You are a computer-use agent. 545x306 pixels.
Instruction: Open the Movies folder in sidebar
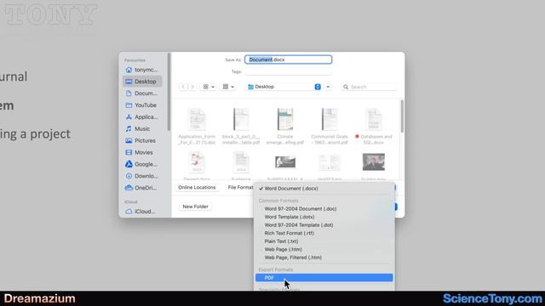(142, 152)
